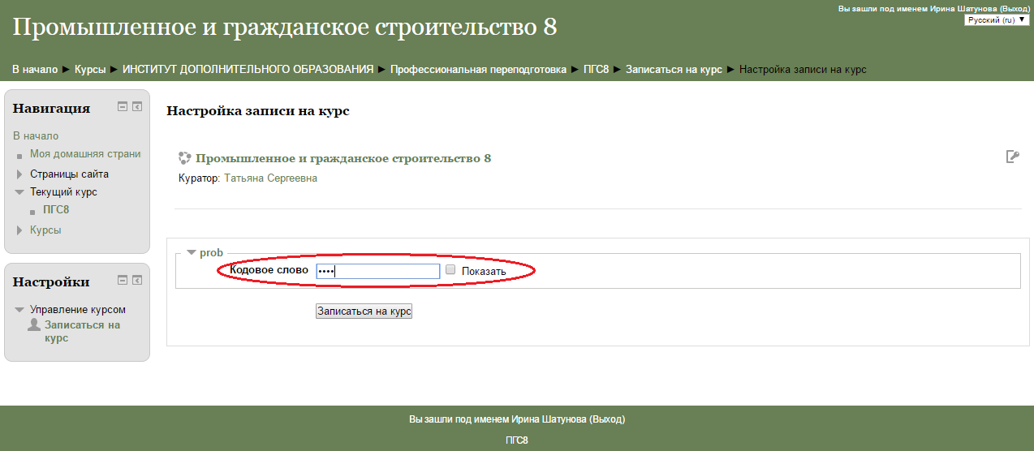
Task: Expand the Курсы node in navigation
Action: click(x=19, y=230)
